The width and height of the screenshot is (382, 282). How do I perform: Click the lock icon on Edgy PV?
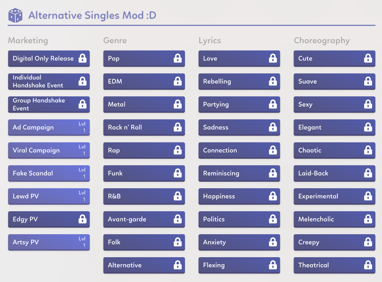(83, 219)
